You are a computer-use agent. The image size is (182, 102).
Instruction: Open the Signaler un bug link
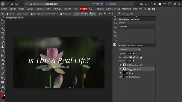click(x=113, y=9)
